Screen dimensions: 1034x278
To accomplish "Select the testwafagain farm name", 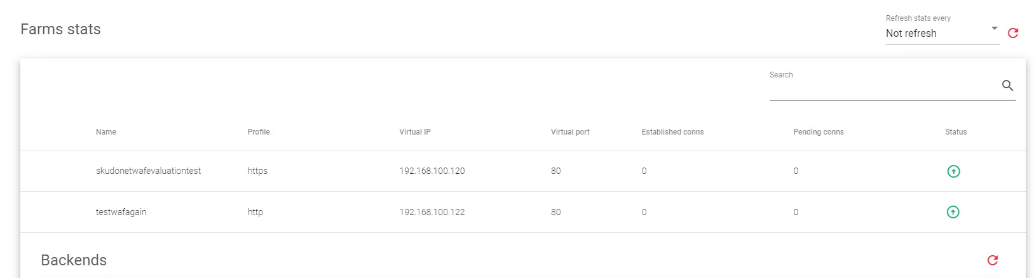I will [121, 212].
